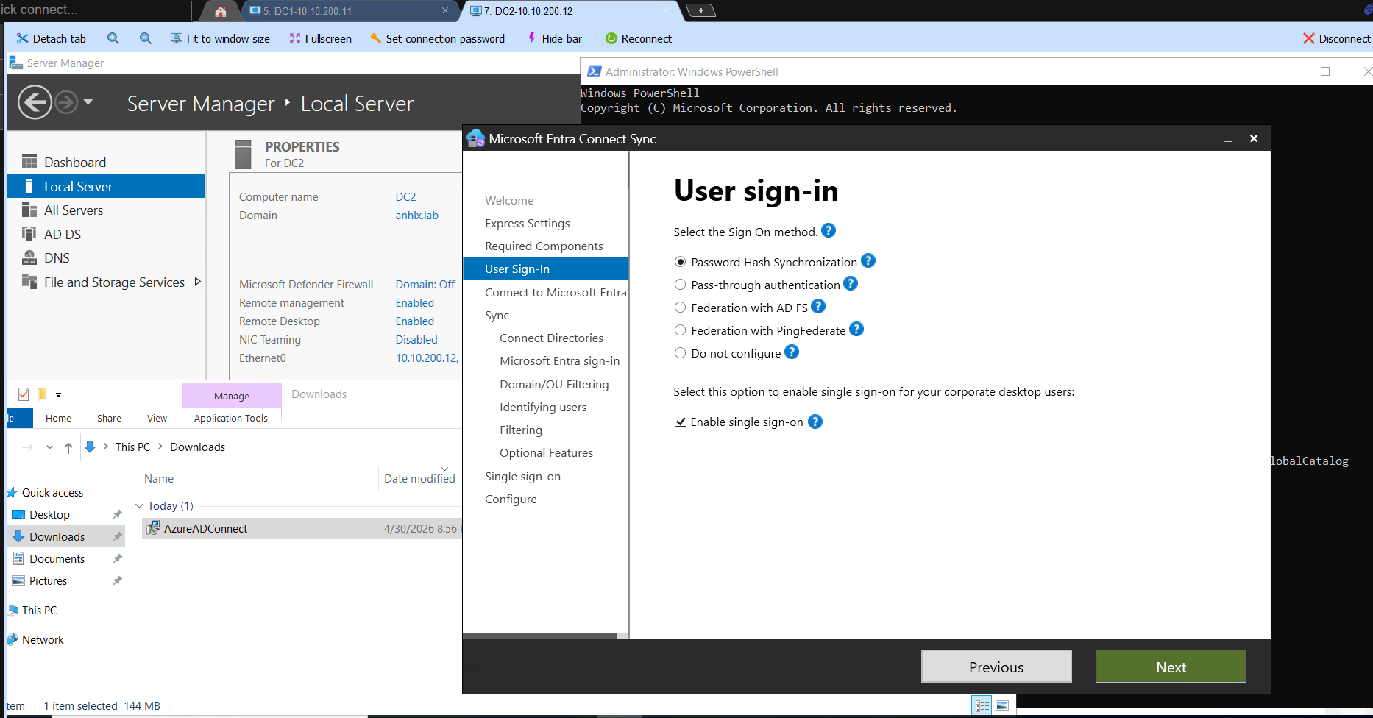Click the Detach tab toolbar button
This screenshot has width=1373, height=718.
51,38
